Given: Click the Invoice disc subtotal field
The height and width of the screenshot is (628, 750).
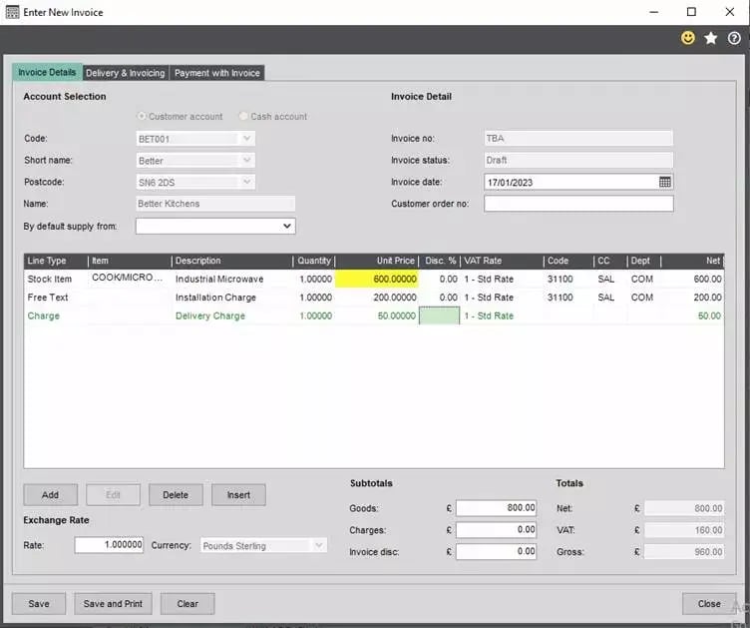Looking at the screenshot, I should (496, 551).
